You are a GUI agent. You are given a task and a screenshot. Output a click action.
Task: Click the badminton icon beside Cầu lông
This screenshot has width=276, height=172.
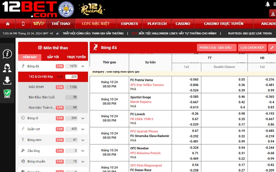(x=23, y=150)
